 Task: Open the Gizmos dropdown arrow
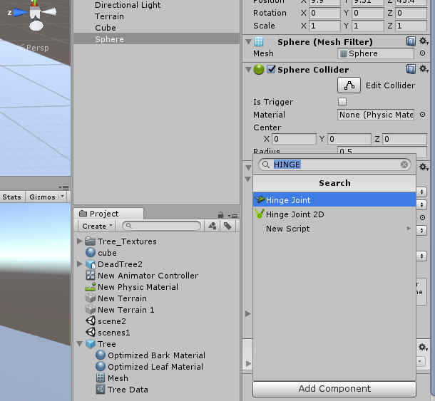(x=63, y=197)
